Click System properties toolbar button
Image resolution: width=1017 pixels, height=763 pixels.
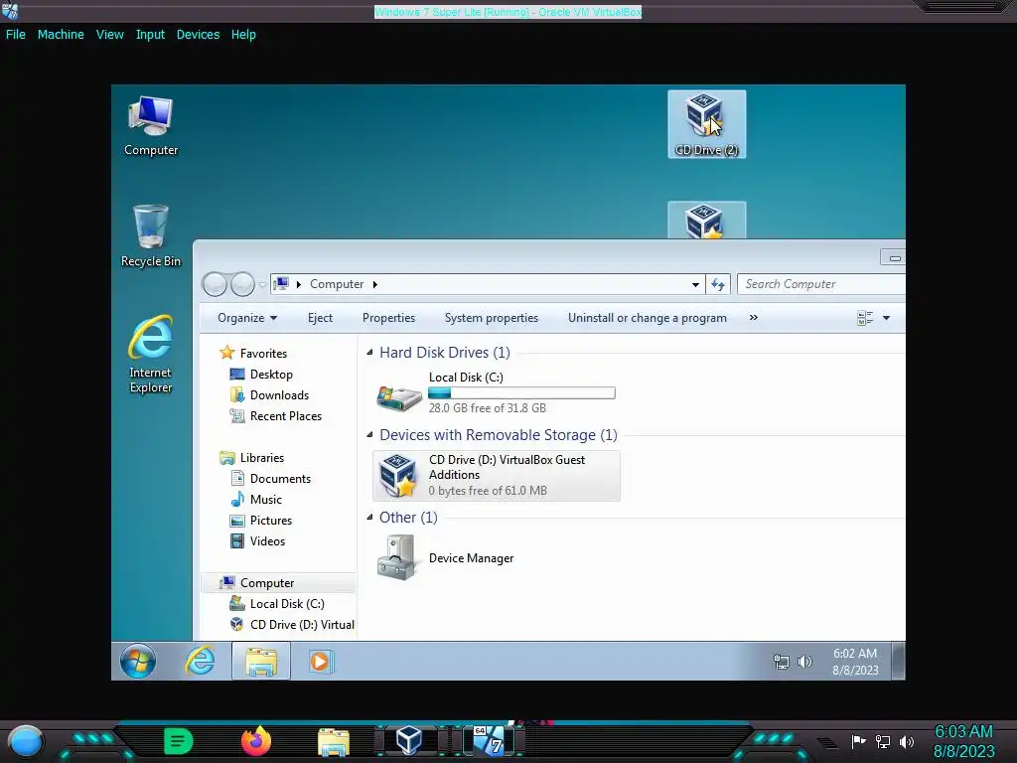(491, 318)
